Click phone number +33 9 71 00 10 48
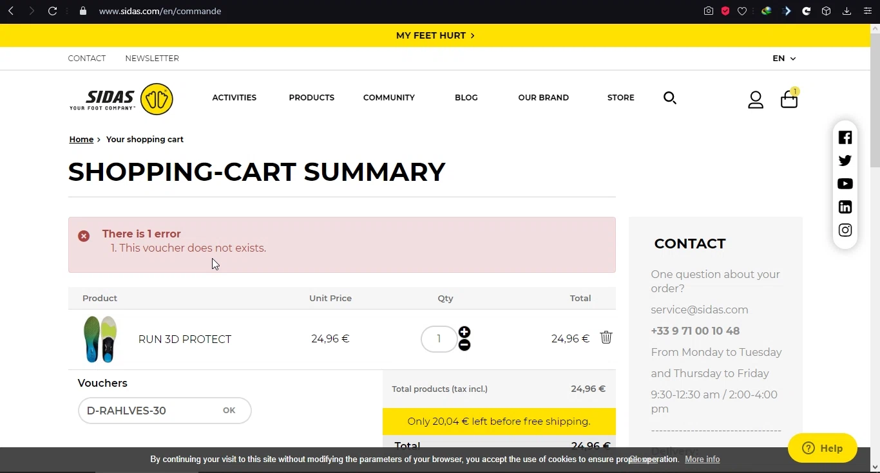Image resolution: width=880 pixels, height=473 pixels. tap(695, 331)
